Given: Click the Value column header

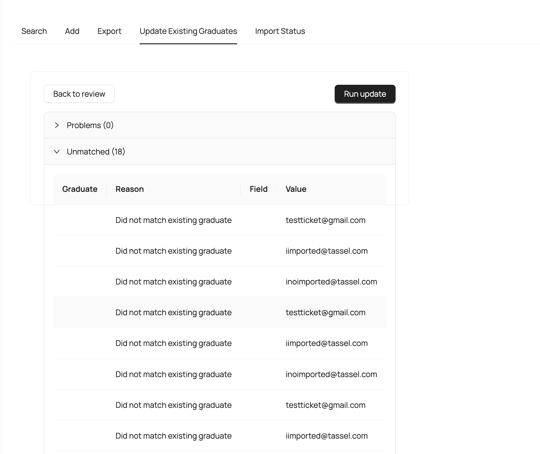Looking at the screenshot, I should [x=296, y=189].
